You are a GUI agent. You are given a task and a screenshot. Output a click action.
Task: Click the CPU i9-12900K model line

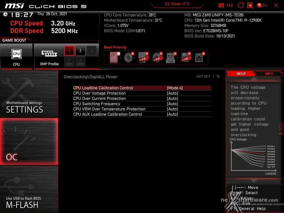(223, 20)
